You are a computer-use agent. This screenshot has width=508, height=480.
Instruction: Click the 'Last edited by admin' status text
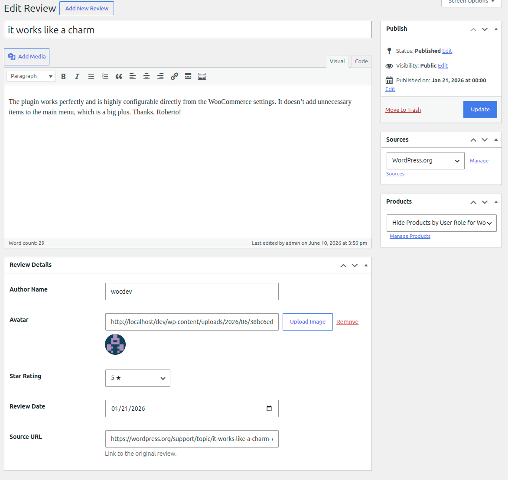pyautogui.click(x=309, y=243)
